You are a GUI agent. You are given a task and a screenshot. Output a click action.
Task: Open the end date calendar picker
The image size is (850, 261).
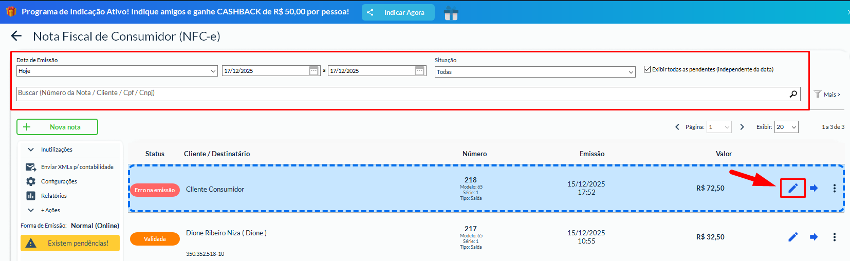[x=419, y=71]
